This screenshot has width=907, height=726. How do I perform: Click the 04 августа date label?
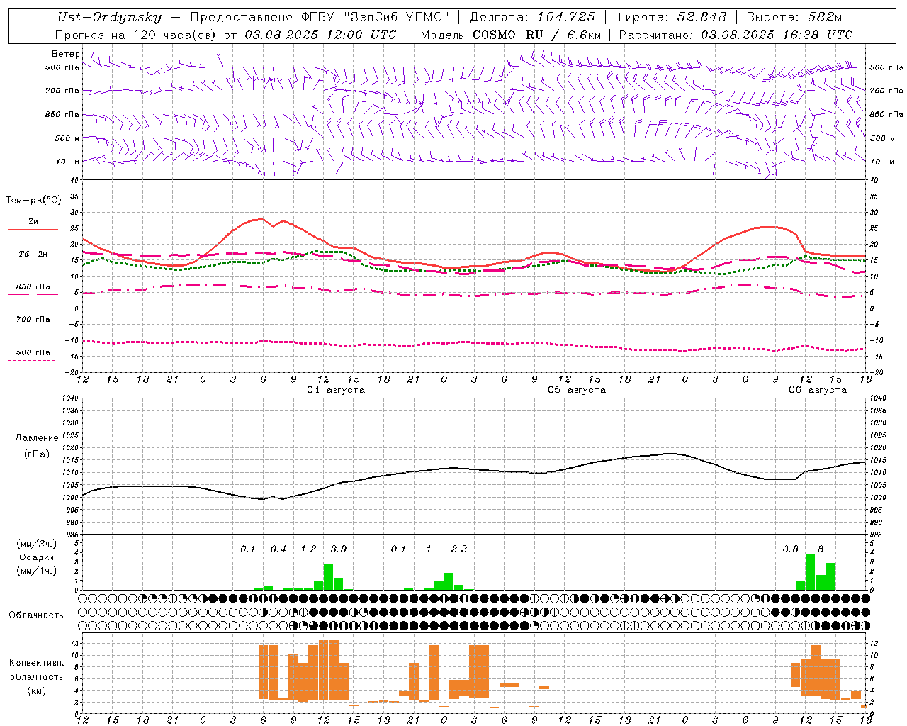336,390
